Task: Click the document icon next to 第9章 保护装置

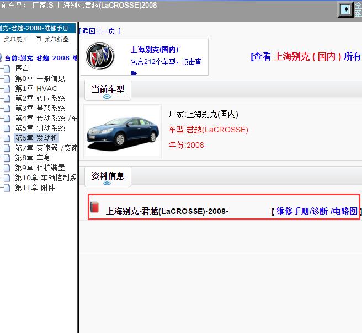Action: coord(7,168)
